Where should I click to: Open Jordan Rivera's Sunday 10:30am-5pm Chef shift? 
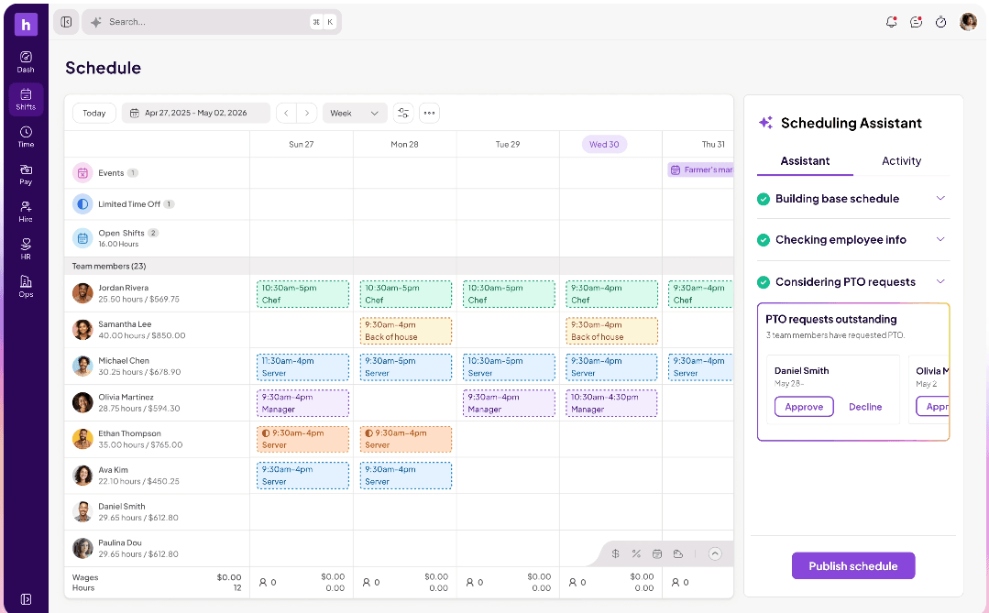click(x=302, y=294)
